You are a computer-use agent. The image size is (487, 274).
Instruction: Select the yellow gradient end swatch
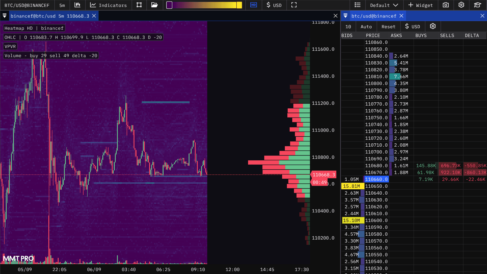tap(239, 5)
